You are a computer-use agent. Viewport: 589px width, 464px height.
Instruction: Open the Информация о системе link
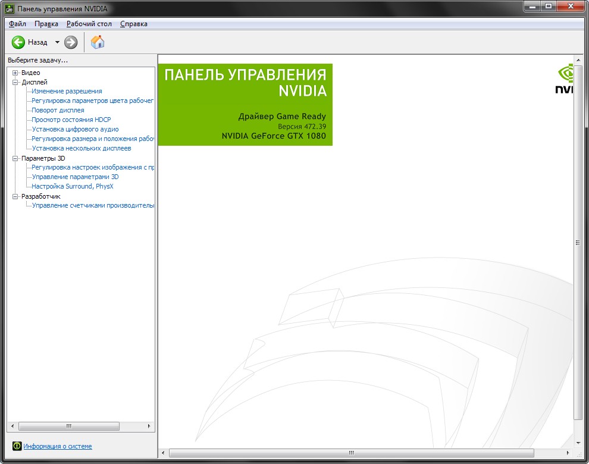tap(58, 446)
